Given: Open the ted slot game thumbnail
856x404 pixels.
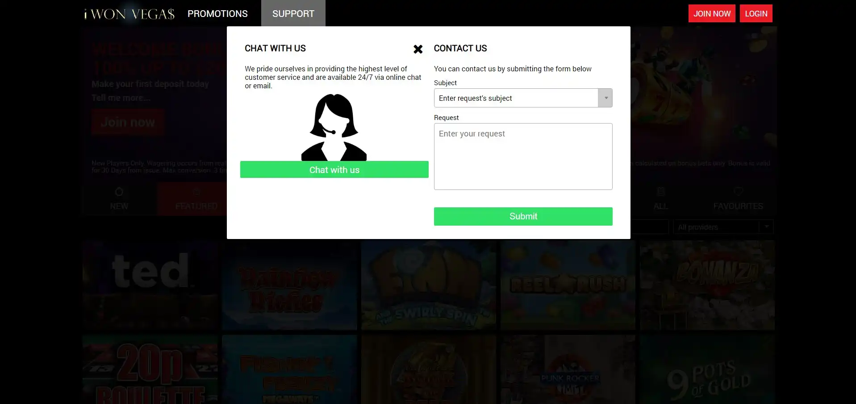Looking at the screenshot, I should point(150,285).
